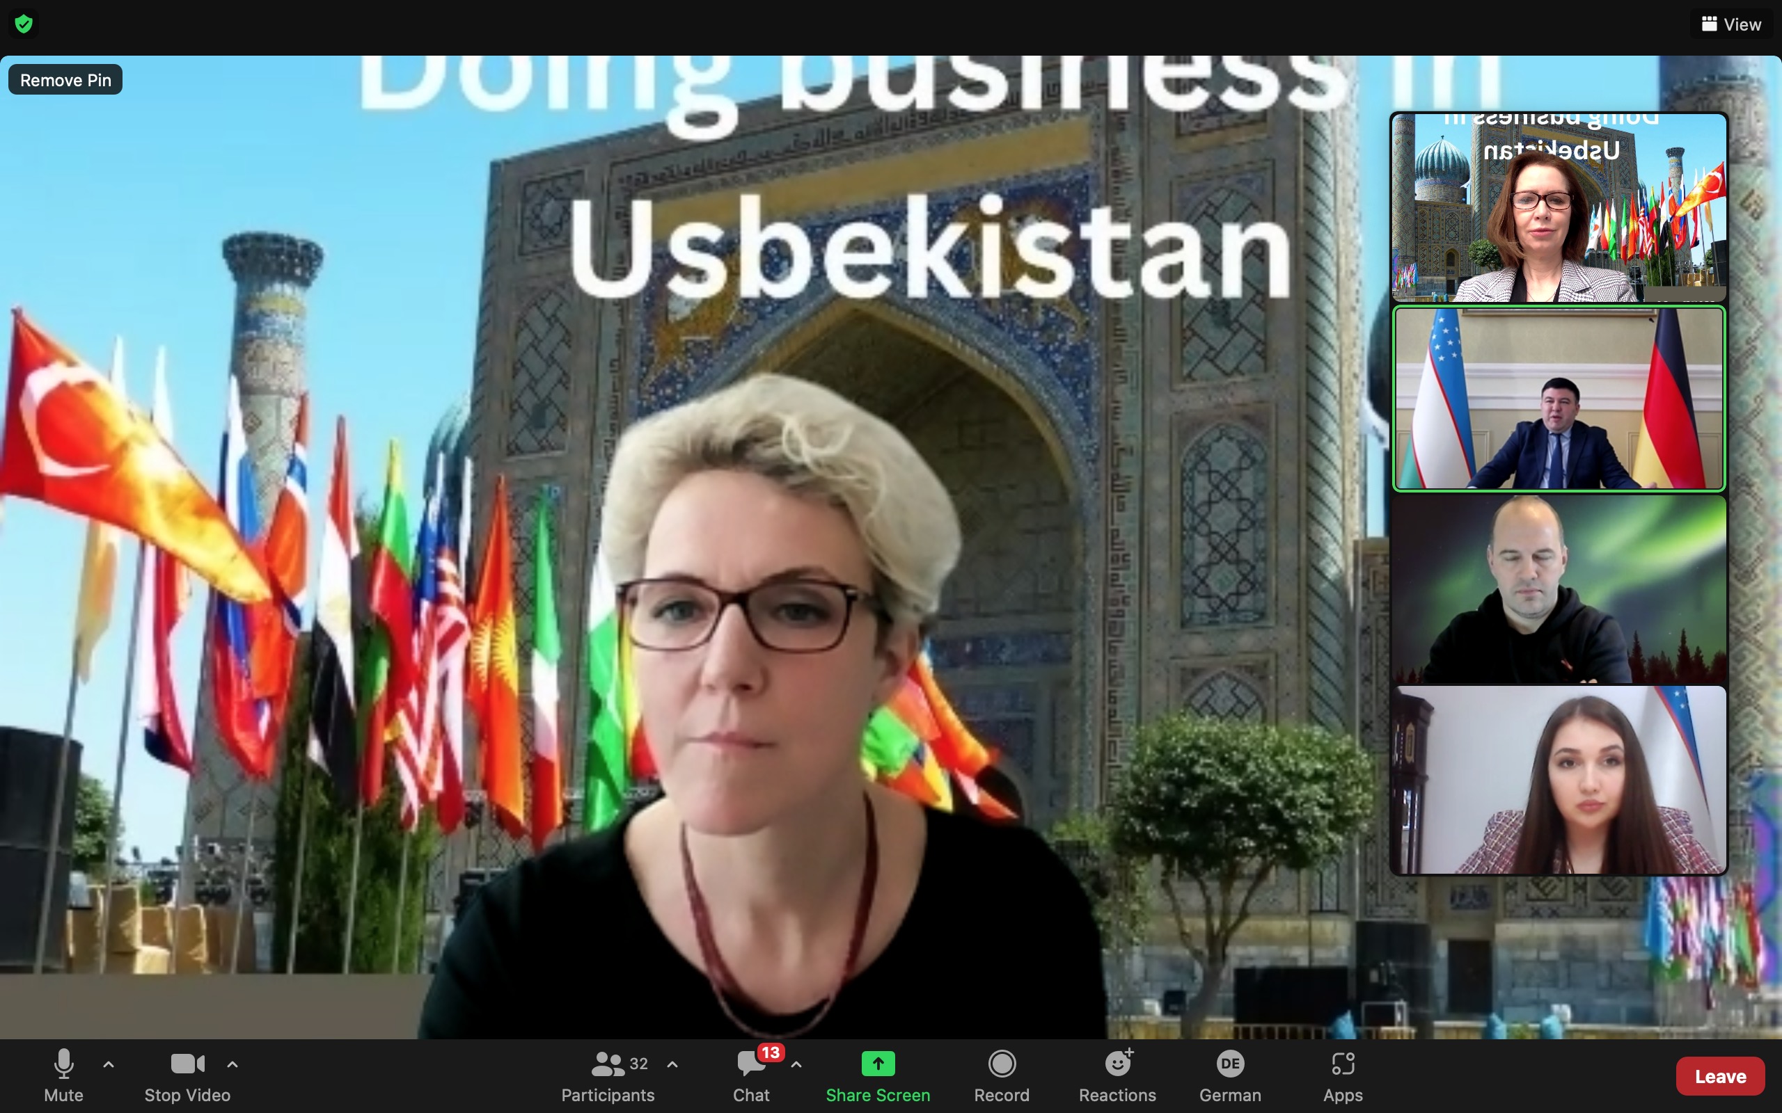Select thumbnail of man between two flags
Image resolution: width=1782 pixels, height=1113 pixels.
(1558, 398)
